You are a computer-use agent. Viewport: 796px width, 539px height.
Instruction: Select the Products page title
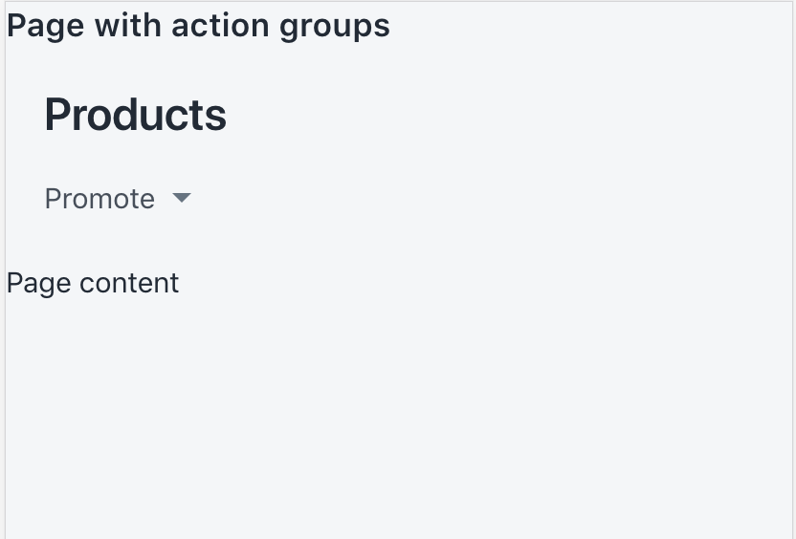coord(135,115)
